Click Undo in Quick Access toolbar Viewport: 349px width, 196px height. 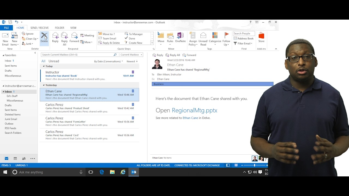(x=16, y=22)
